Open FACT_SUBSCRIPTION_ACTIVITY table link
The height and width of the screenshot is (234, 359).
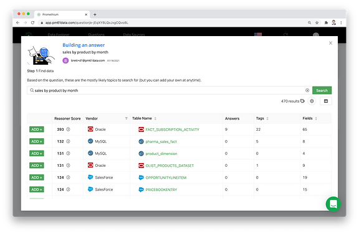pyautogui.click(x=173, y=129)
